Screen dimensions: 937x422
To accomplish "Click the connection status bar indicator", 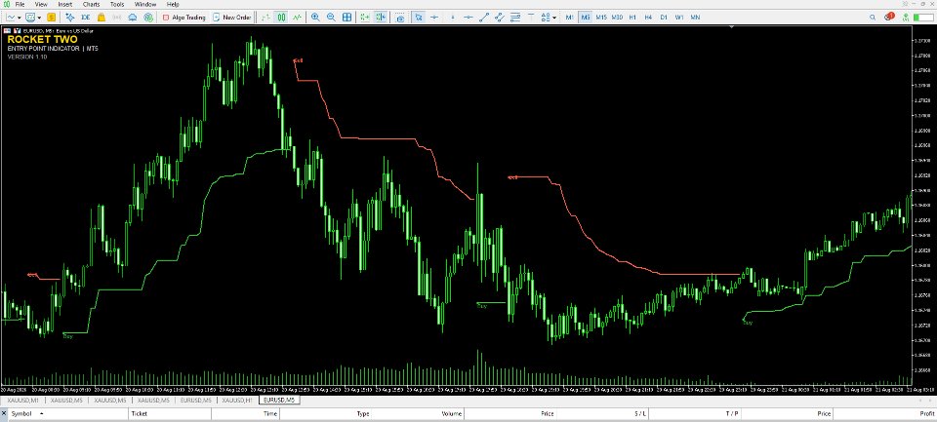I will click(924, 18).
